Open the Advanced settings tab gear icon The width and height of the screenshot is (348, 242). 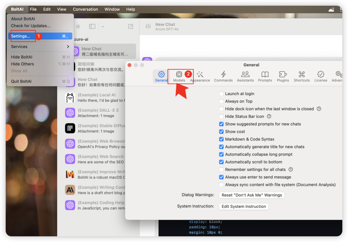(338, 74)
